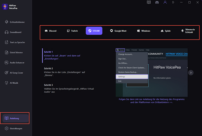Click the Datei Stimme file icon

point(6,52)
